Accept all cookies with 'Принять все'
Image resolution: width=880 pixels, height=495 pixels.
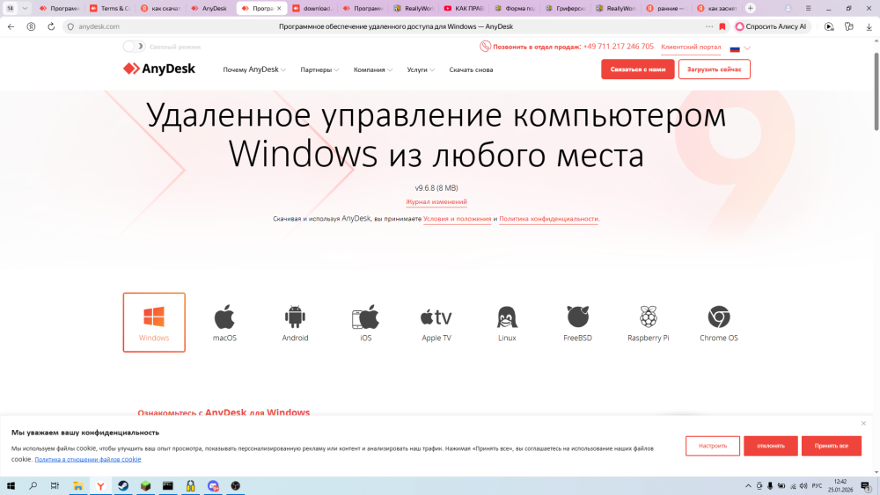click(832, 447)
